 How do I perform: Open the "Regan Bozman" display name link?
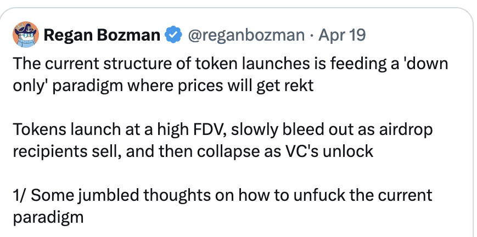[x=102, y=36]
